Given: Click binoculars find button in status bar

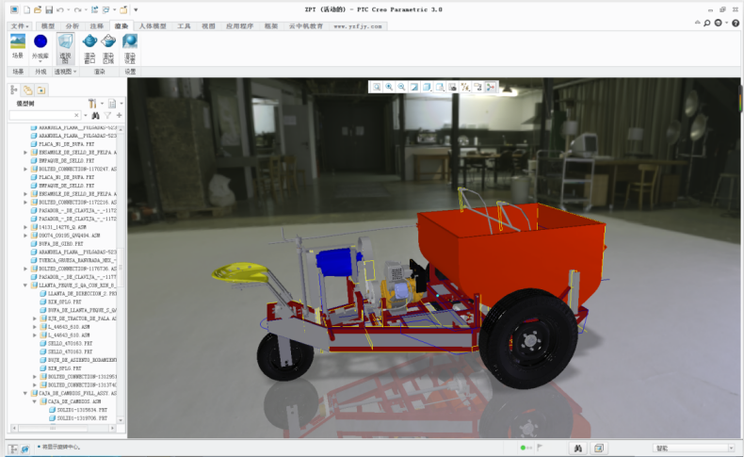Looking at the screenshot, I should [x=578, y=448].
